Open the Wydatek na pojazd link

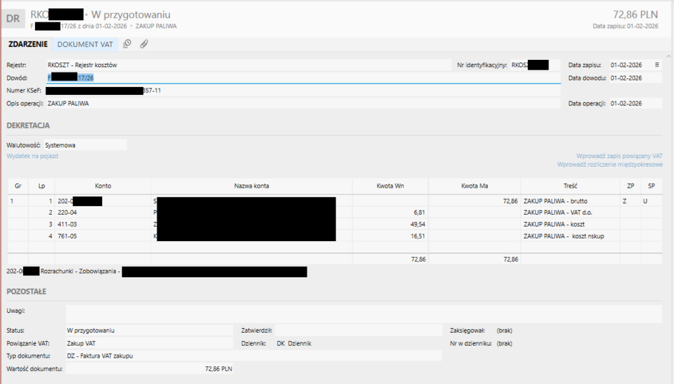click(33, 156)
